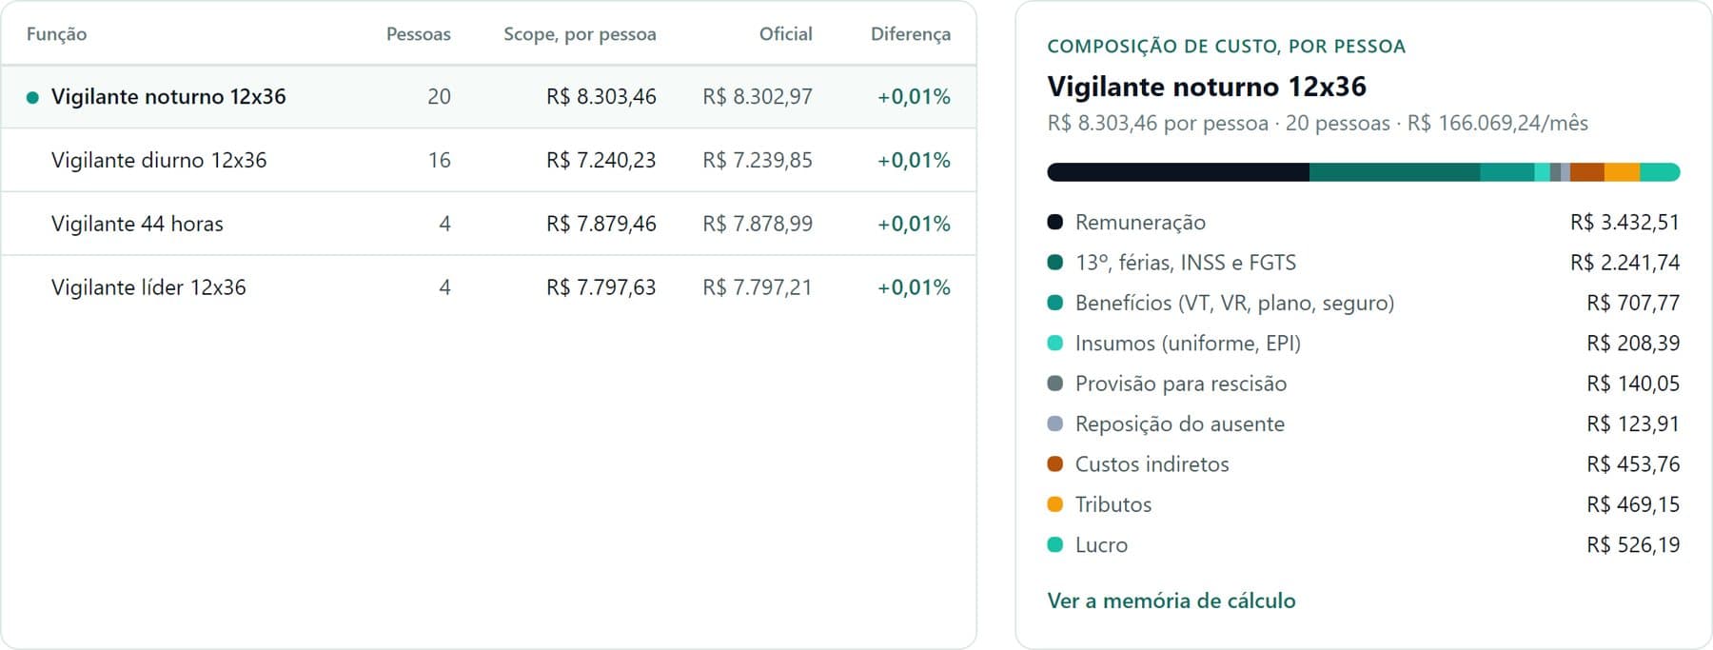Screen dimensions: 1713x650
Task: Click the Oficial value R$ 8.302,97
Action: (x=758, y=96)
